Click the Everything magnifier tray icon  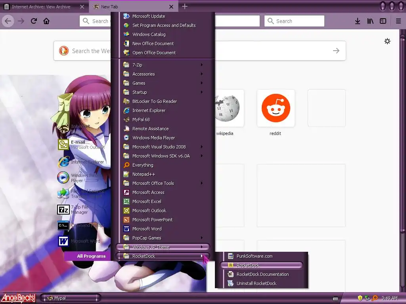point(375,298)
